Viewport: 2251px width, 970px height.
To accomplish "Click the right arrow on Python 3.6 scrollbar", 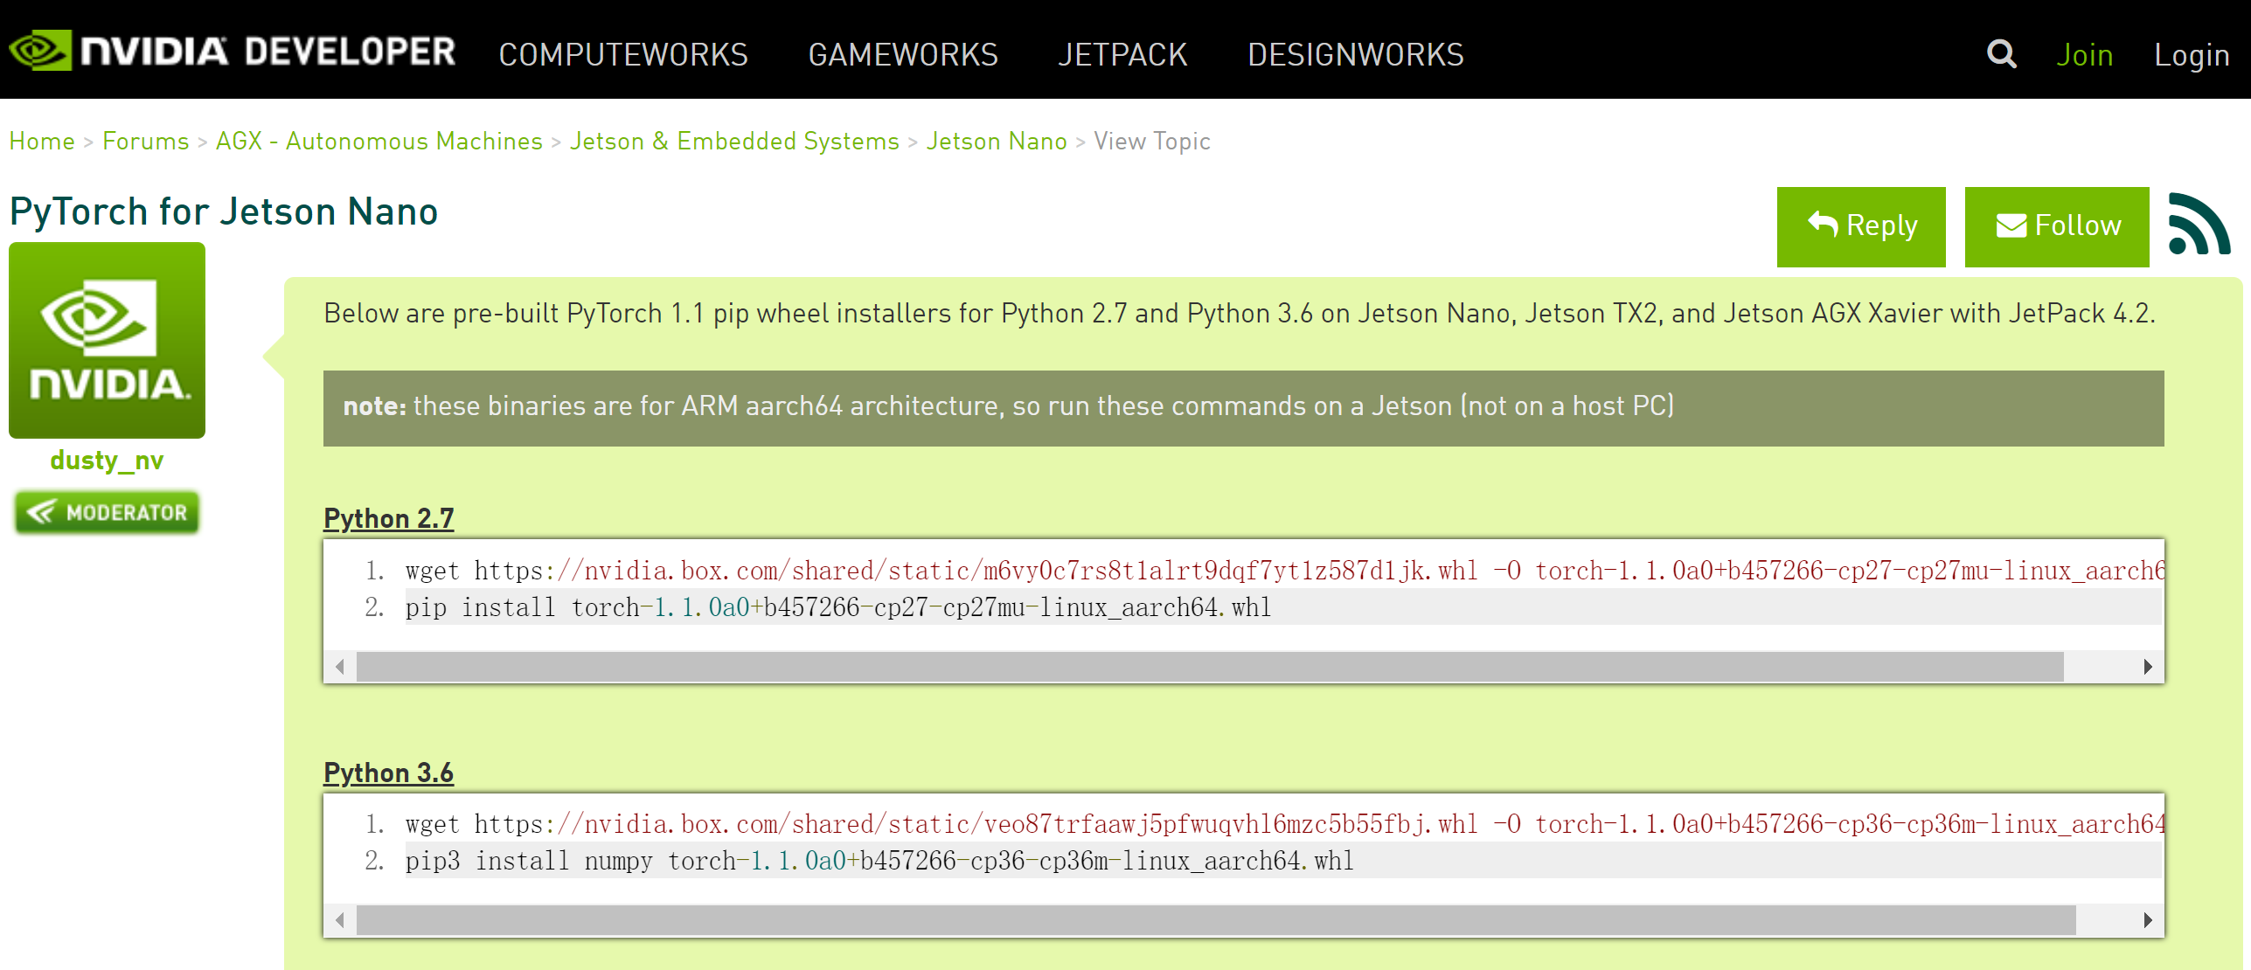I will 2150,918.
